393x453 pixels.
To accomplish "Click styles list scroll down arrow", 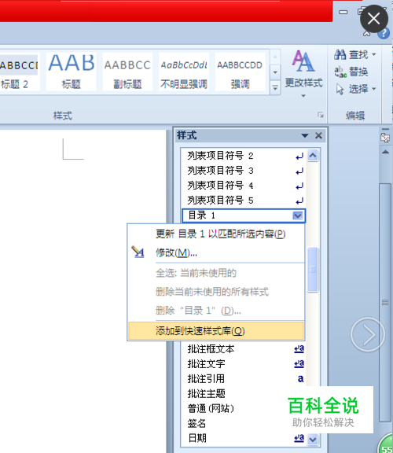I will pyautogui.click(x=313, y=440).
